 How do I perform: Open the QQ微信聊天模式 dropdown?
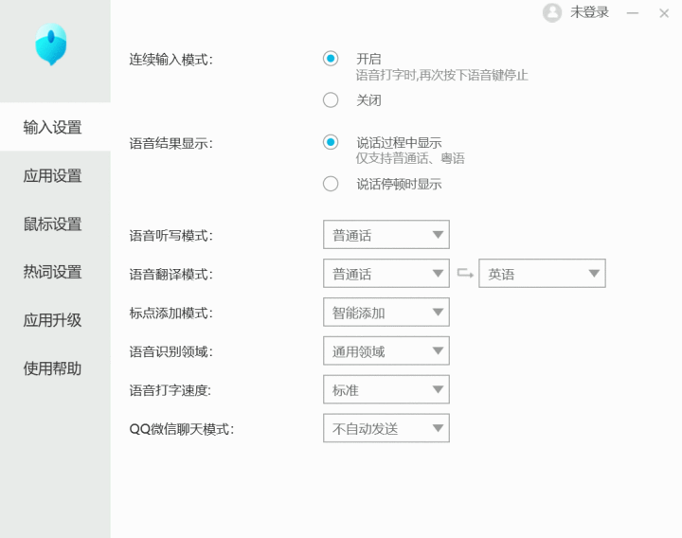386,428
